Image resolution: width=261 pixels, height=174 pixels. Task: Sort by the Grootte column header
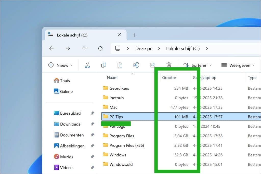169,78
